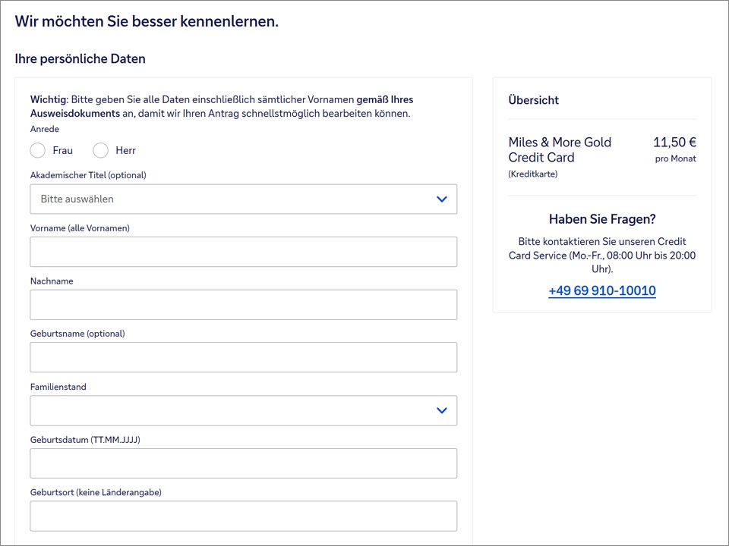729x546 pixels.
Task: Click the "Herr" label text
Action: [125, 150]
